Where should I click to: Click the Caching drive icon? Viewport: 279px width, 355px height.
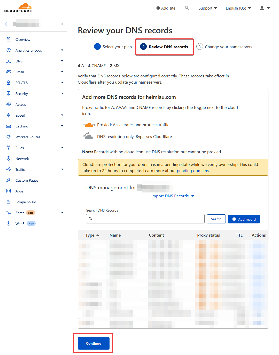tap(9, 126)
